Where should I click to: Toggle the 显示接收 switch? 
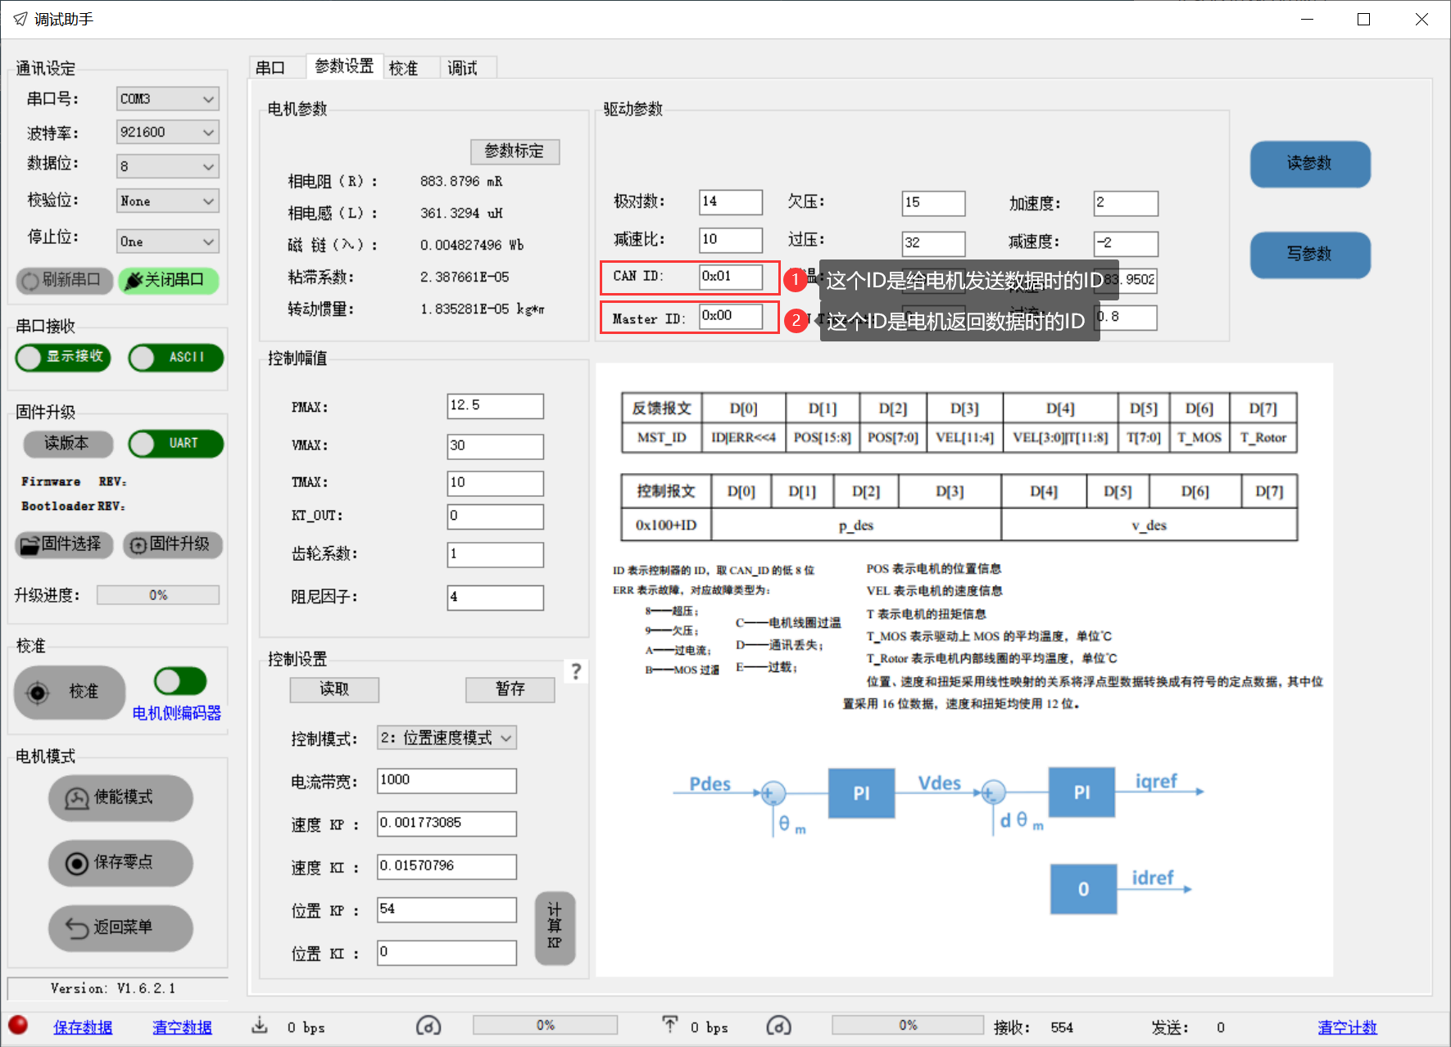[63, 357]
